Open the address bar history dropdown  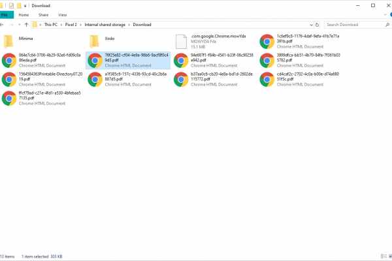tap(311, 25)
